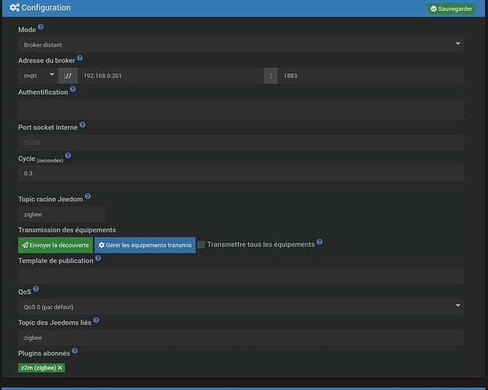
Task: Show help for Template de publication
Action: pyautogui.click(x=98, y=258)
